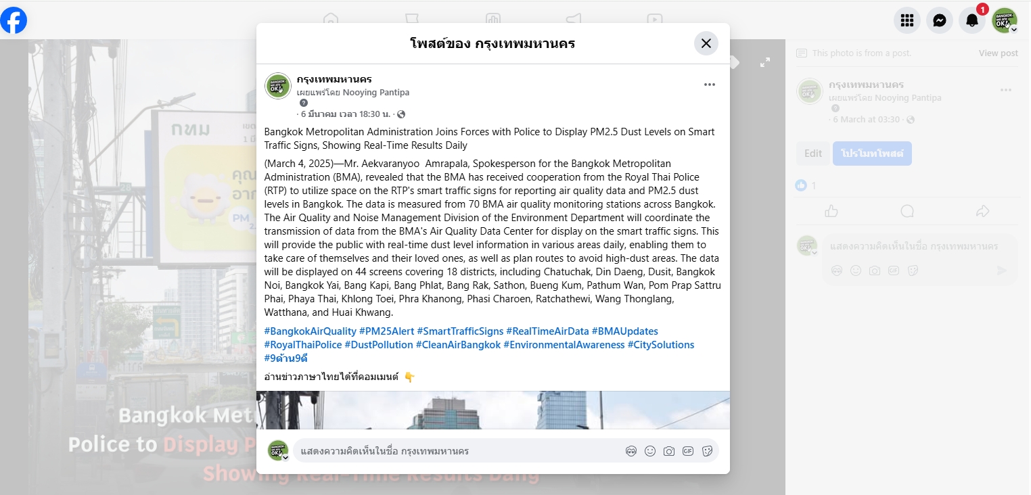Open the Facebook menu grid icon
Screen dimensions: 1031x495
coord(907,20)
